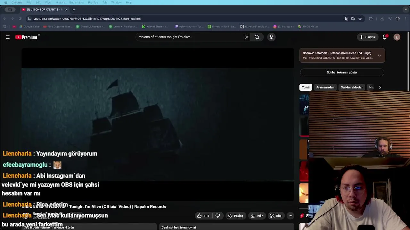This screenshot has height=230, width=410.
Task: Open the account avatar menu
Action: tap(397, 37)
